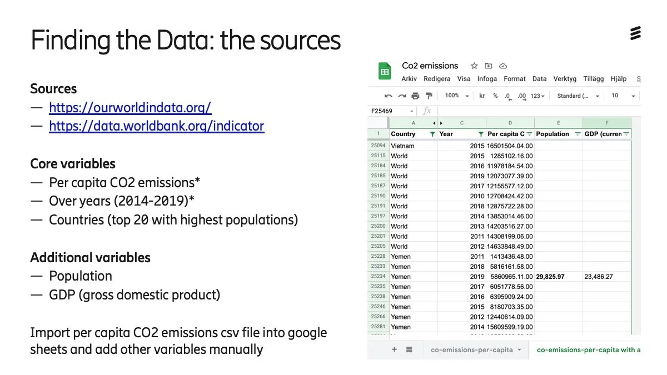Click the print icon
The height and width of the screenshot is (375, 667).
point(415,96)
